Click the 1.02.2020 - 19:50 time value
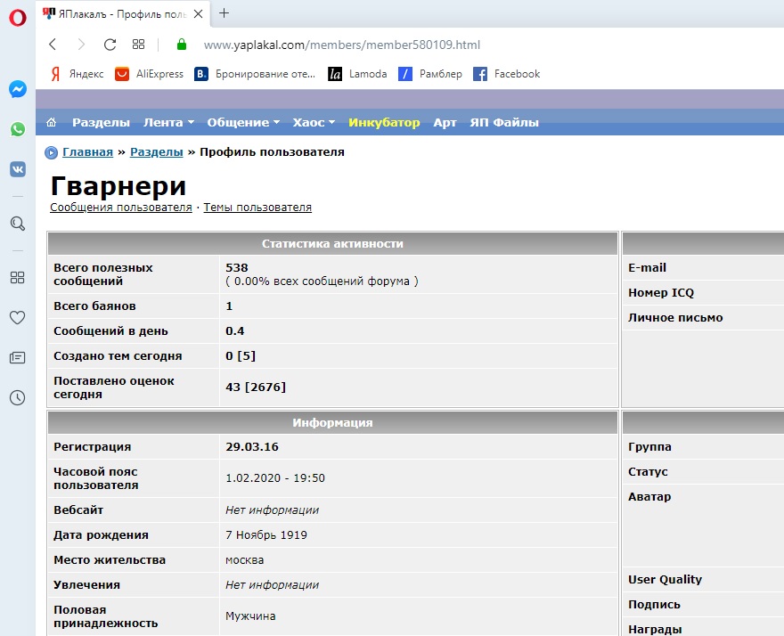Screen dimensions: 784x636 click(275, 478)
